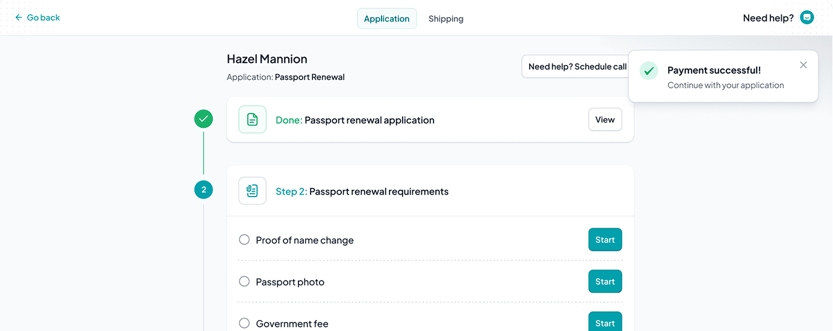Click the Payment successful check icon
This screenshot has width=833, height=331.
click(649, 70)
